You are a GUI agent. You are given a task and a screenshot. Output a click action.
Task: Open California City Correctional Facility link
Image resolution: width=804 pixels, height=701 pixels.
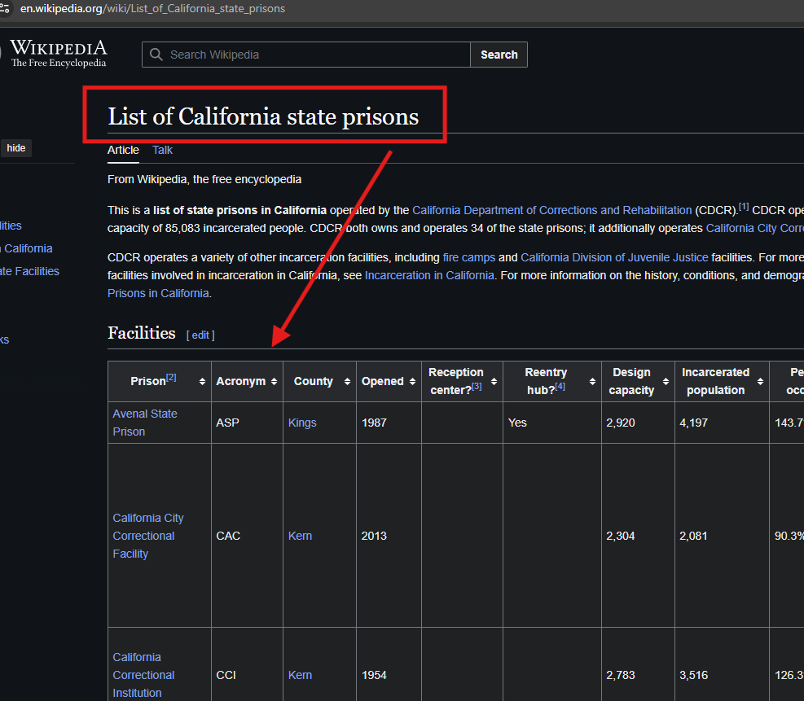pyautogui.click(x=147, y=536)
